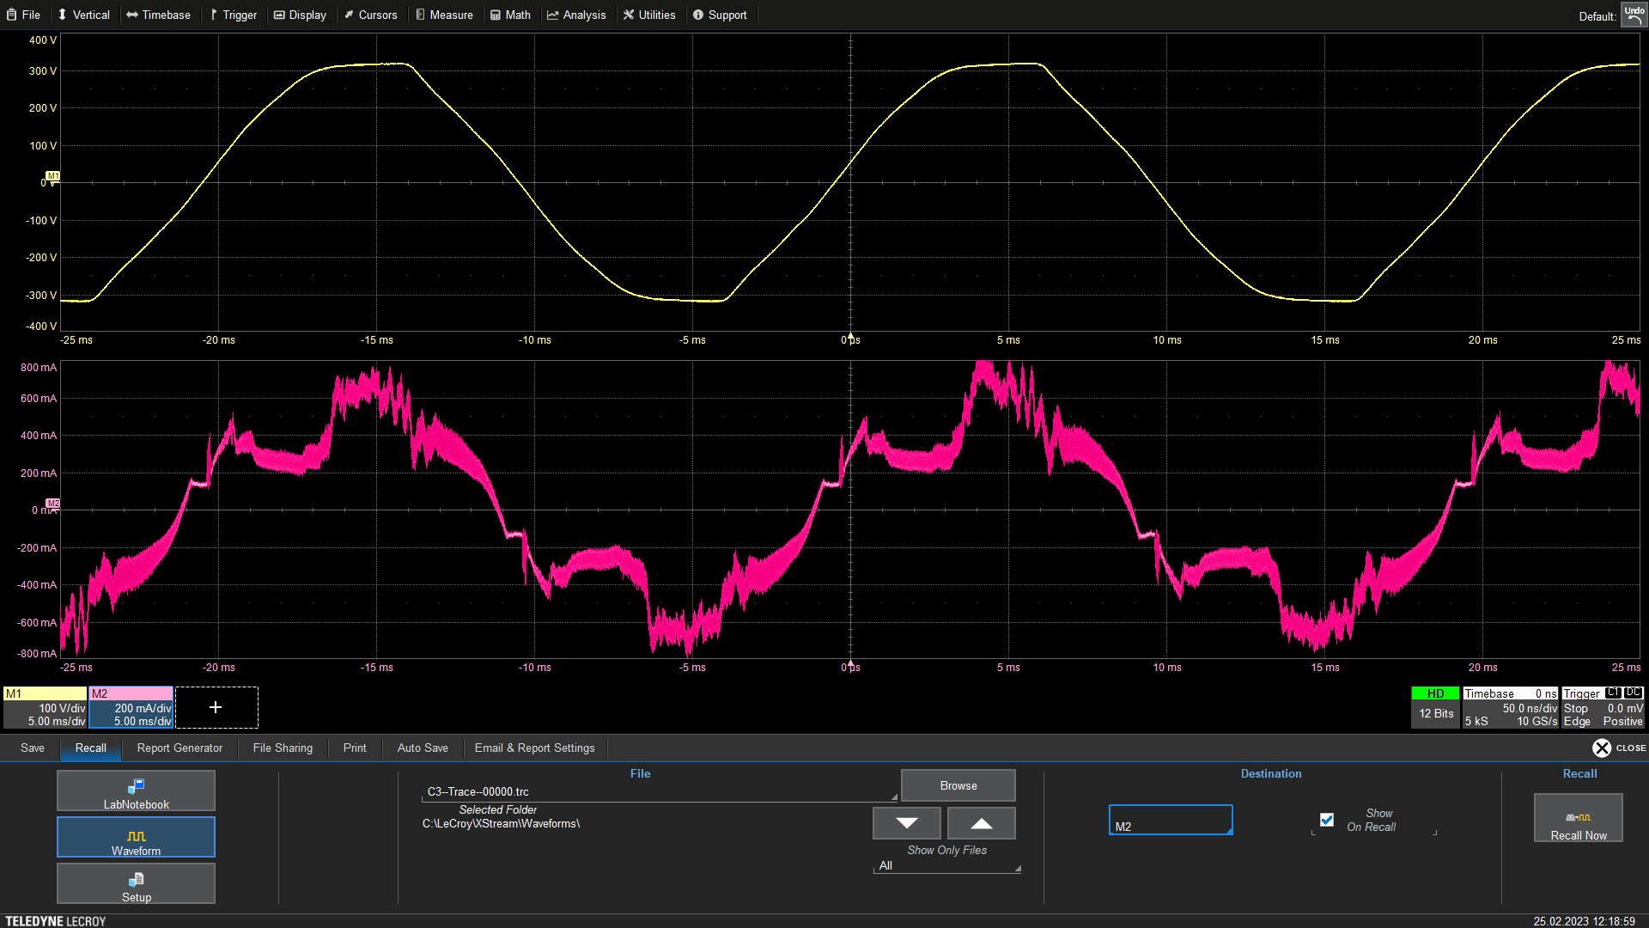This screenshot has width=1649, height=928.
Task: Click the add new trace plus box
Action: [216, 707]
